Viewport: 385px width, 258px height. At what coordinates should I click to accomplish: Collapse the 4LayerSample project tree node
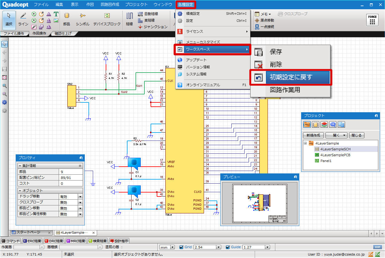pos(305,143)
